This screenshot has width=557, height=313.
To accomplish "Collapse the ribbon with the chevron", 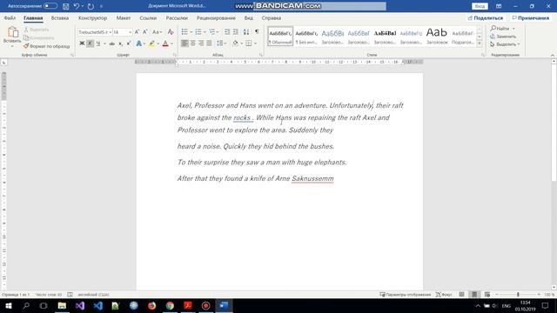I will coord(553,56).
